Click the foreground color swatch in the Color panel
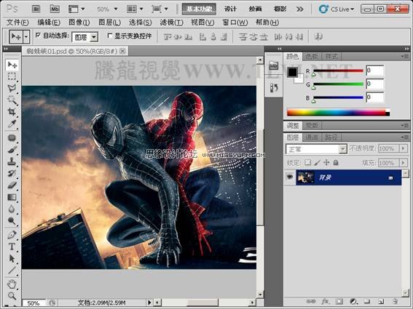The width and height of the screenshot is (413, 309). tap(292, 72)
